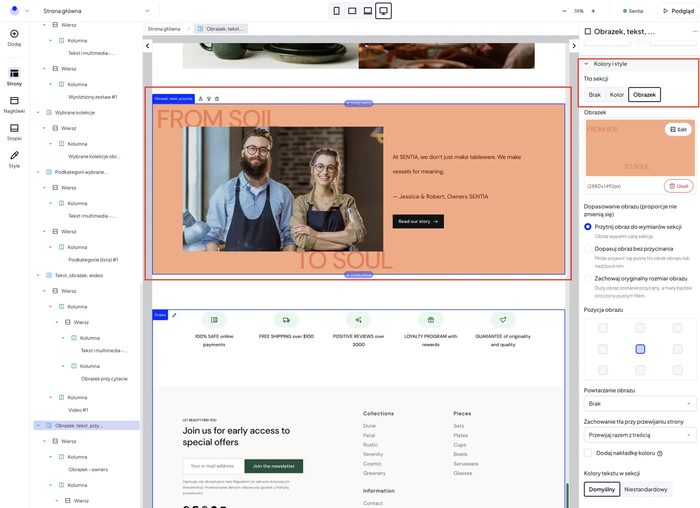Choose Kolor for section background
The image size is (700, 508).
617,95
